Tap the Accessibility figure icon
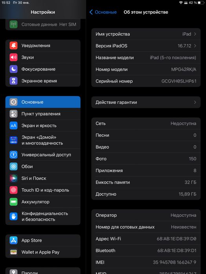This screenshot has width=206, height=274. tap(13, 155)
